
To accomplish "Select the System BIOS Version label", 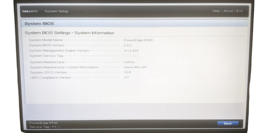I will click(46, 45).
